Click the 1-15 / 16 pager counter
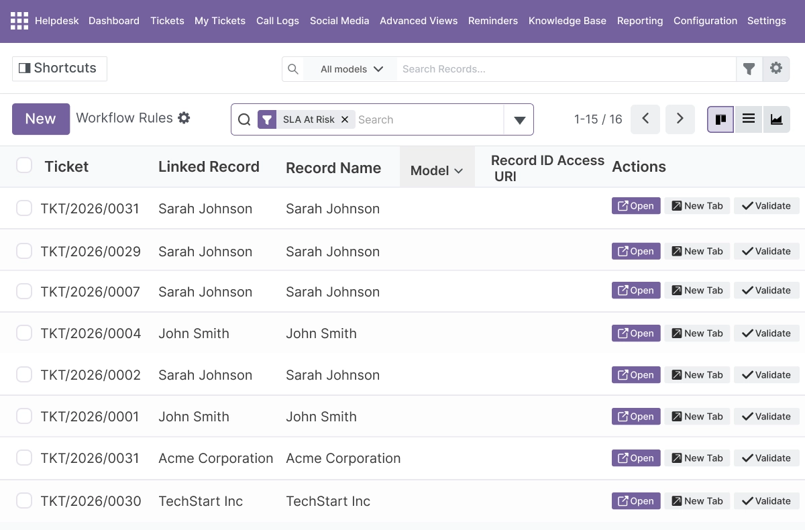 click(x=598, y=119)
